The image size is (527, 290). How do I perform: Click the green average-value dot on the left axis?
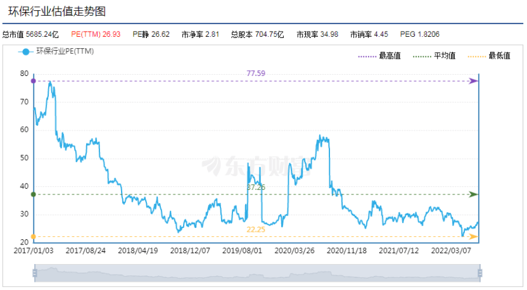(33, 194)
